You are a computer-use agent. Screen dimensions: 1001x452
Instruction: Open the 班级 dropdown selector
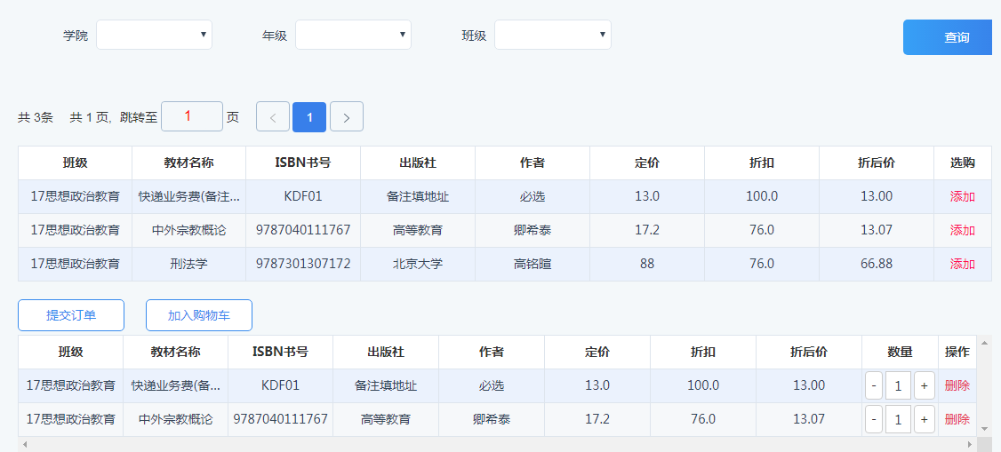(x=552, y=35)
